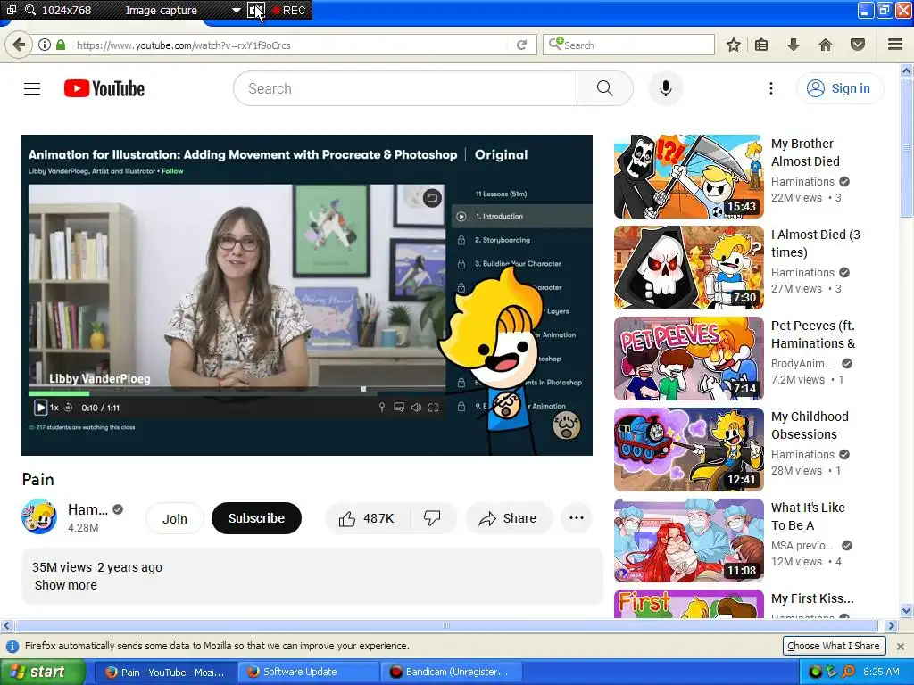This screenshot has width=914, height=685.
Task: Go back with Firefox back arrow
Action: pyautogui.click(x=19, y=45)
